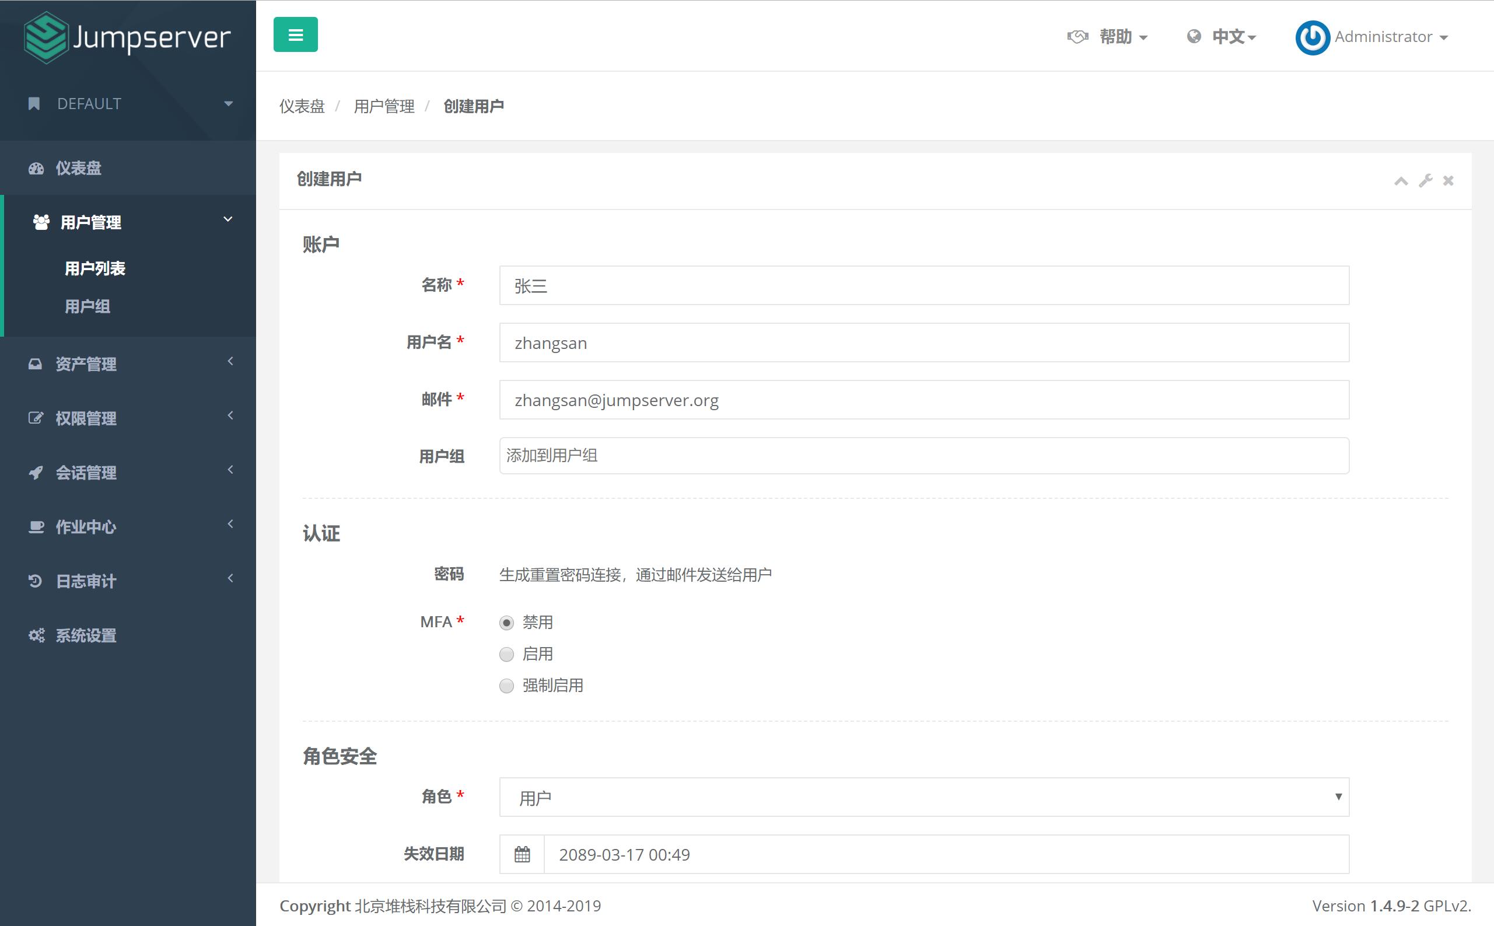
Task: Expand the 日志审计 menu chevron
Action: tap(230, 578)
